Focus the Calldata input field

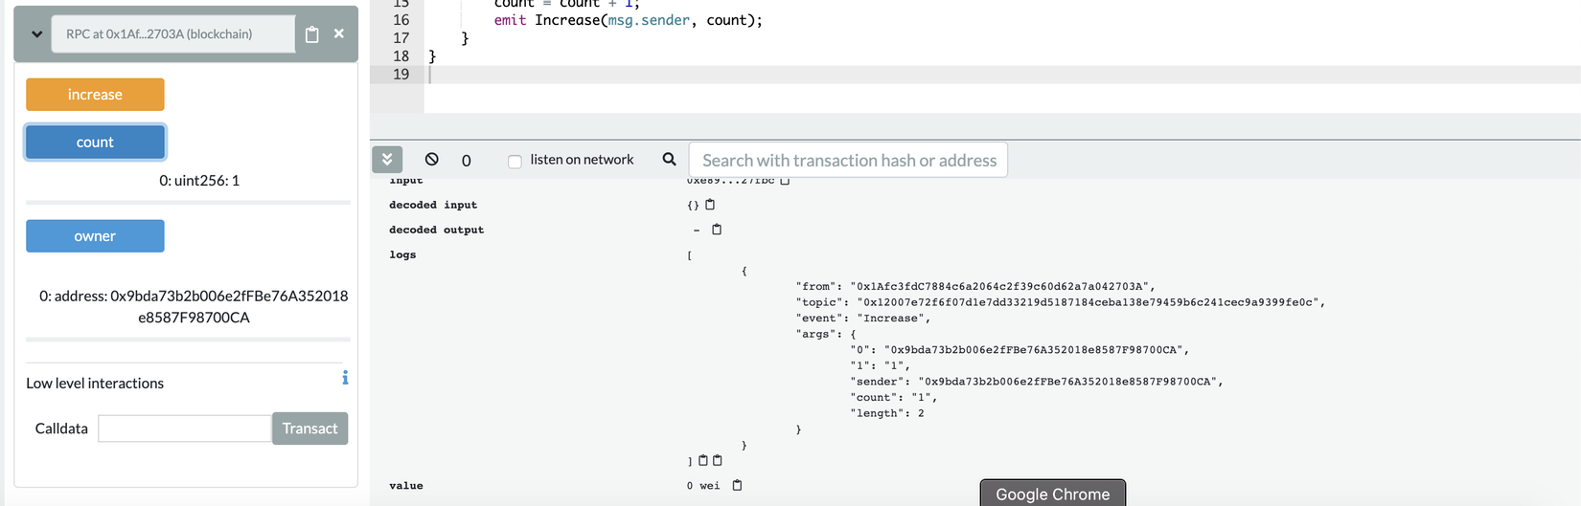(x=184, y=429)
